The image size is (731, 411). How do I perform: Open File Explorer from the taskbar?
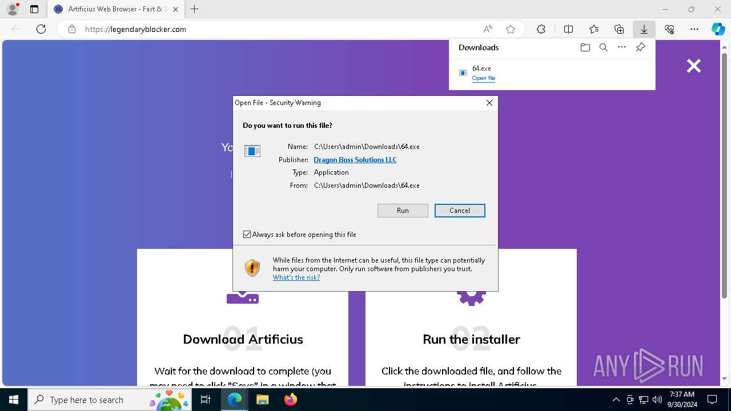pos(262,400)
